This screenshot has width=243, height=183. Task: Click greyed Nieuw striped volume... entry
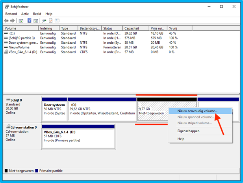(200, 123)
